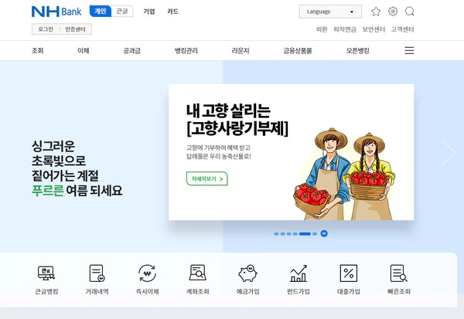Show next banner with right arrow
This screenshot has width=464, height=319.
[449, 152]
